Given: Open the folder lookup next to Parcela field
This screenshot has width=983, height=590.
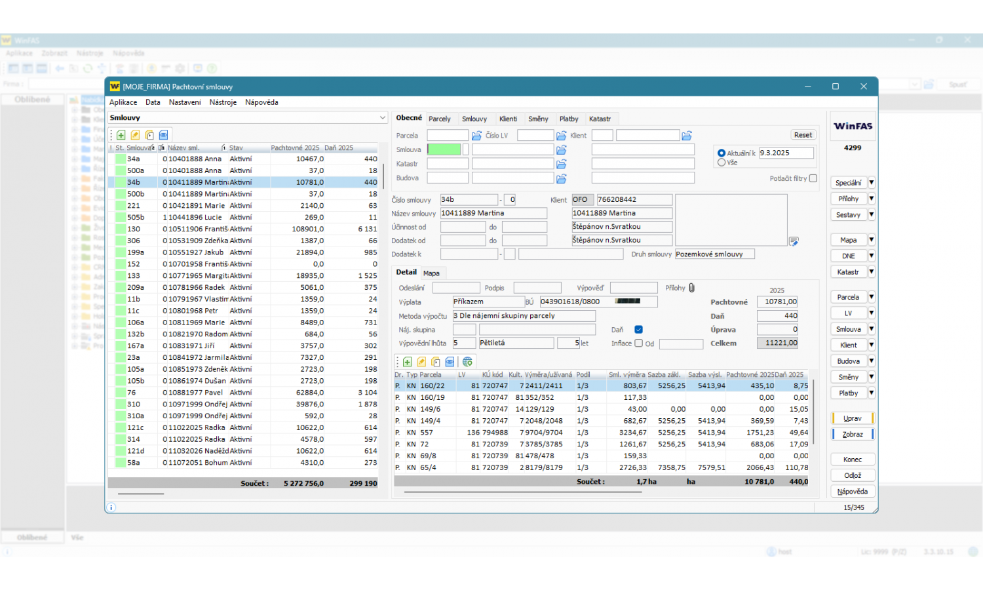Looking at the screenshot, I should [x=476, y=136].
